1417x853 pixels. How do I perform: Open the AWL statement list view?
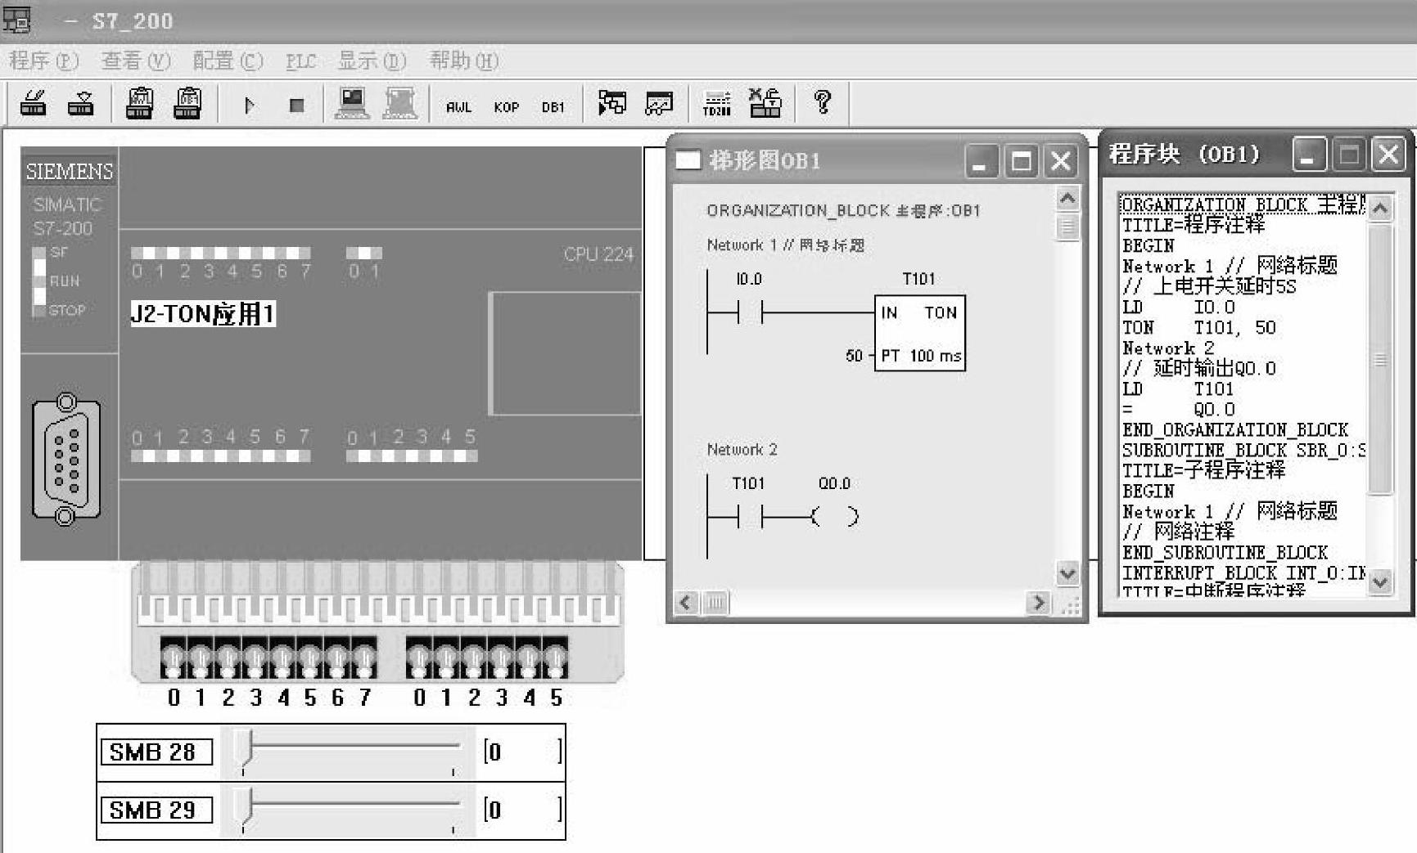coord(458,107)
